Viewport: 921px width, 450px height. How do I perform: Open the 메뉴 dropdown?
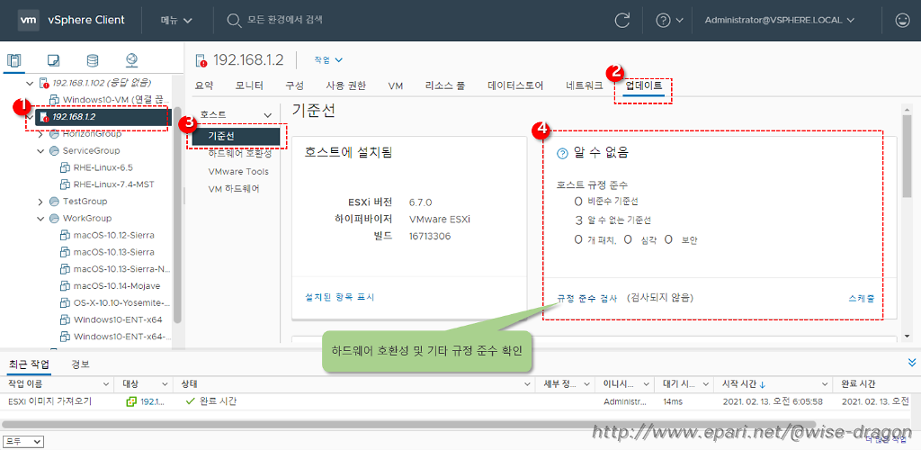click(x=177, y=20)
